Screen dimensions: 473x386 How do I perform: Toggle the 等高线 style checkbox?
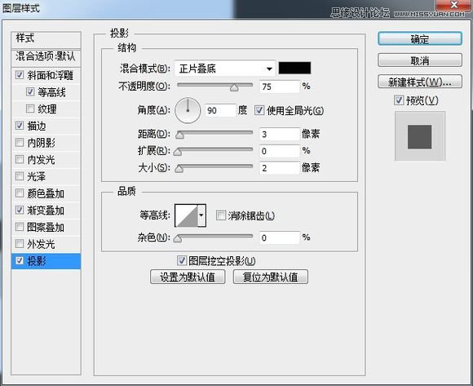point(30,91)
